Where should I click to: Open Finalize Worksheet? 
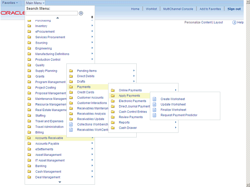click(173, 110)
